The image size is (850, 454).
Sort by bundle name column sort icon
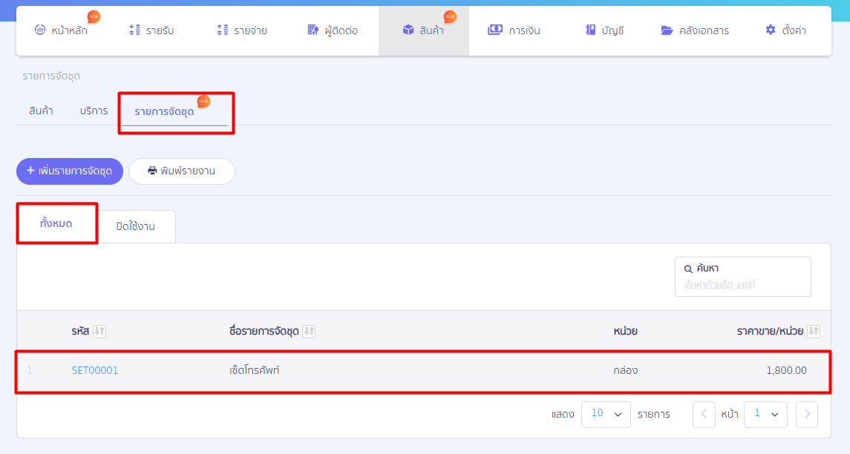point(310,331)
